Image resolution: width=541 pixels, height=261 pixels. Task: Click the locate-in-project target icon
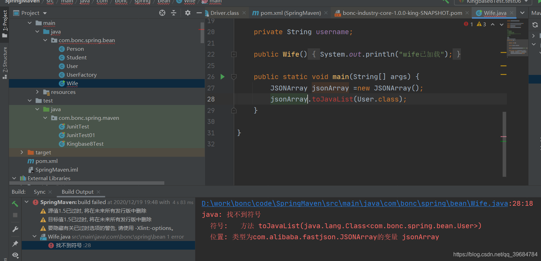162,13
